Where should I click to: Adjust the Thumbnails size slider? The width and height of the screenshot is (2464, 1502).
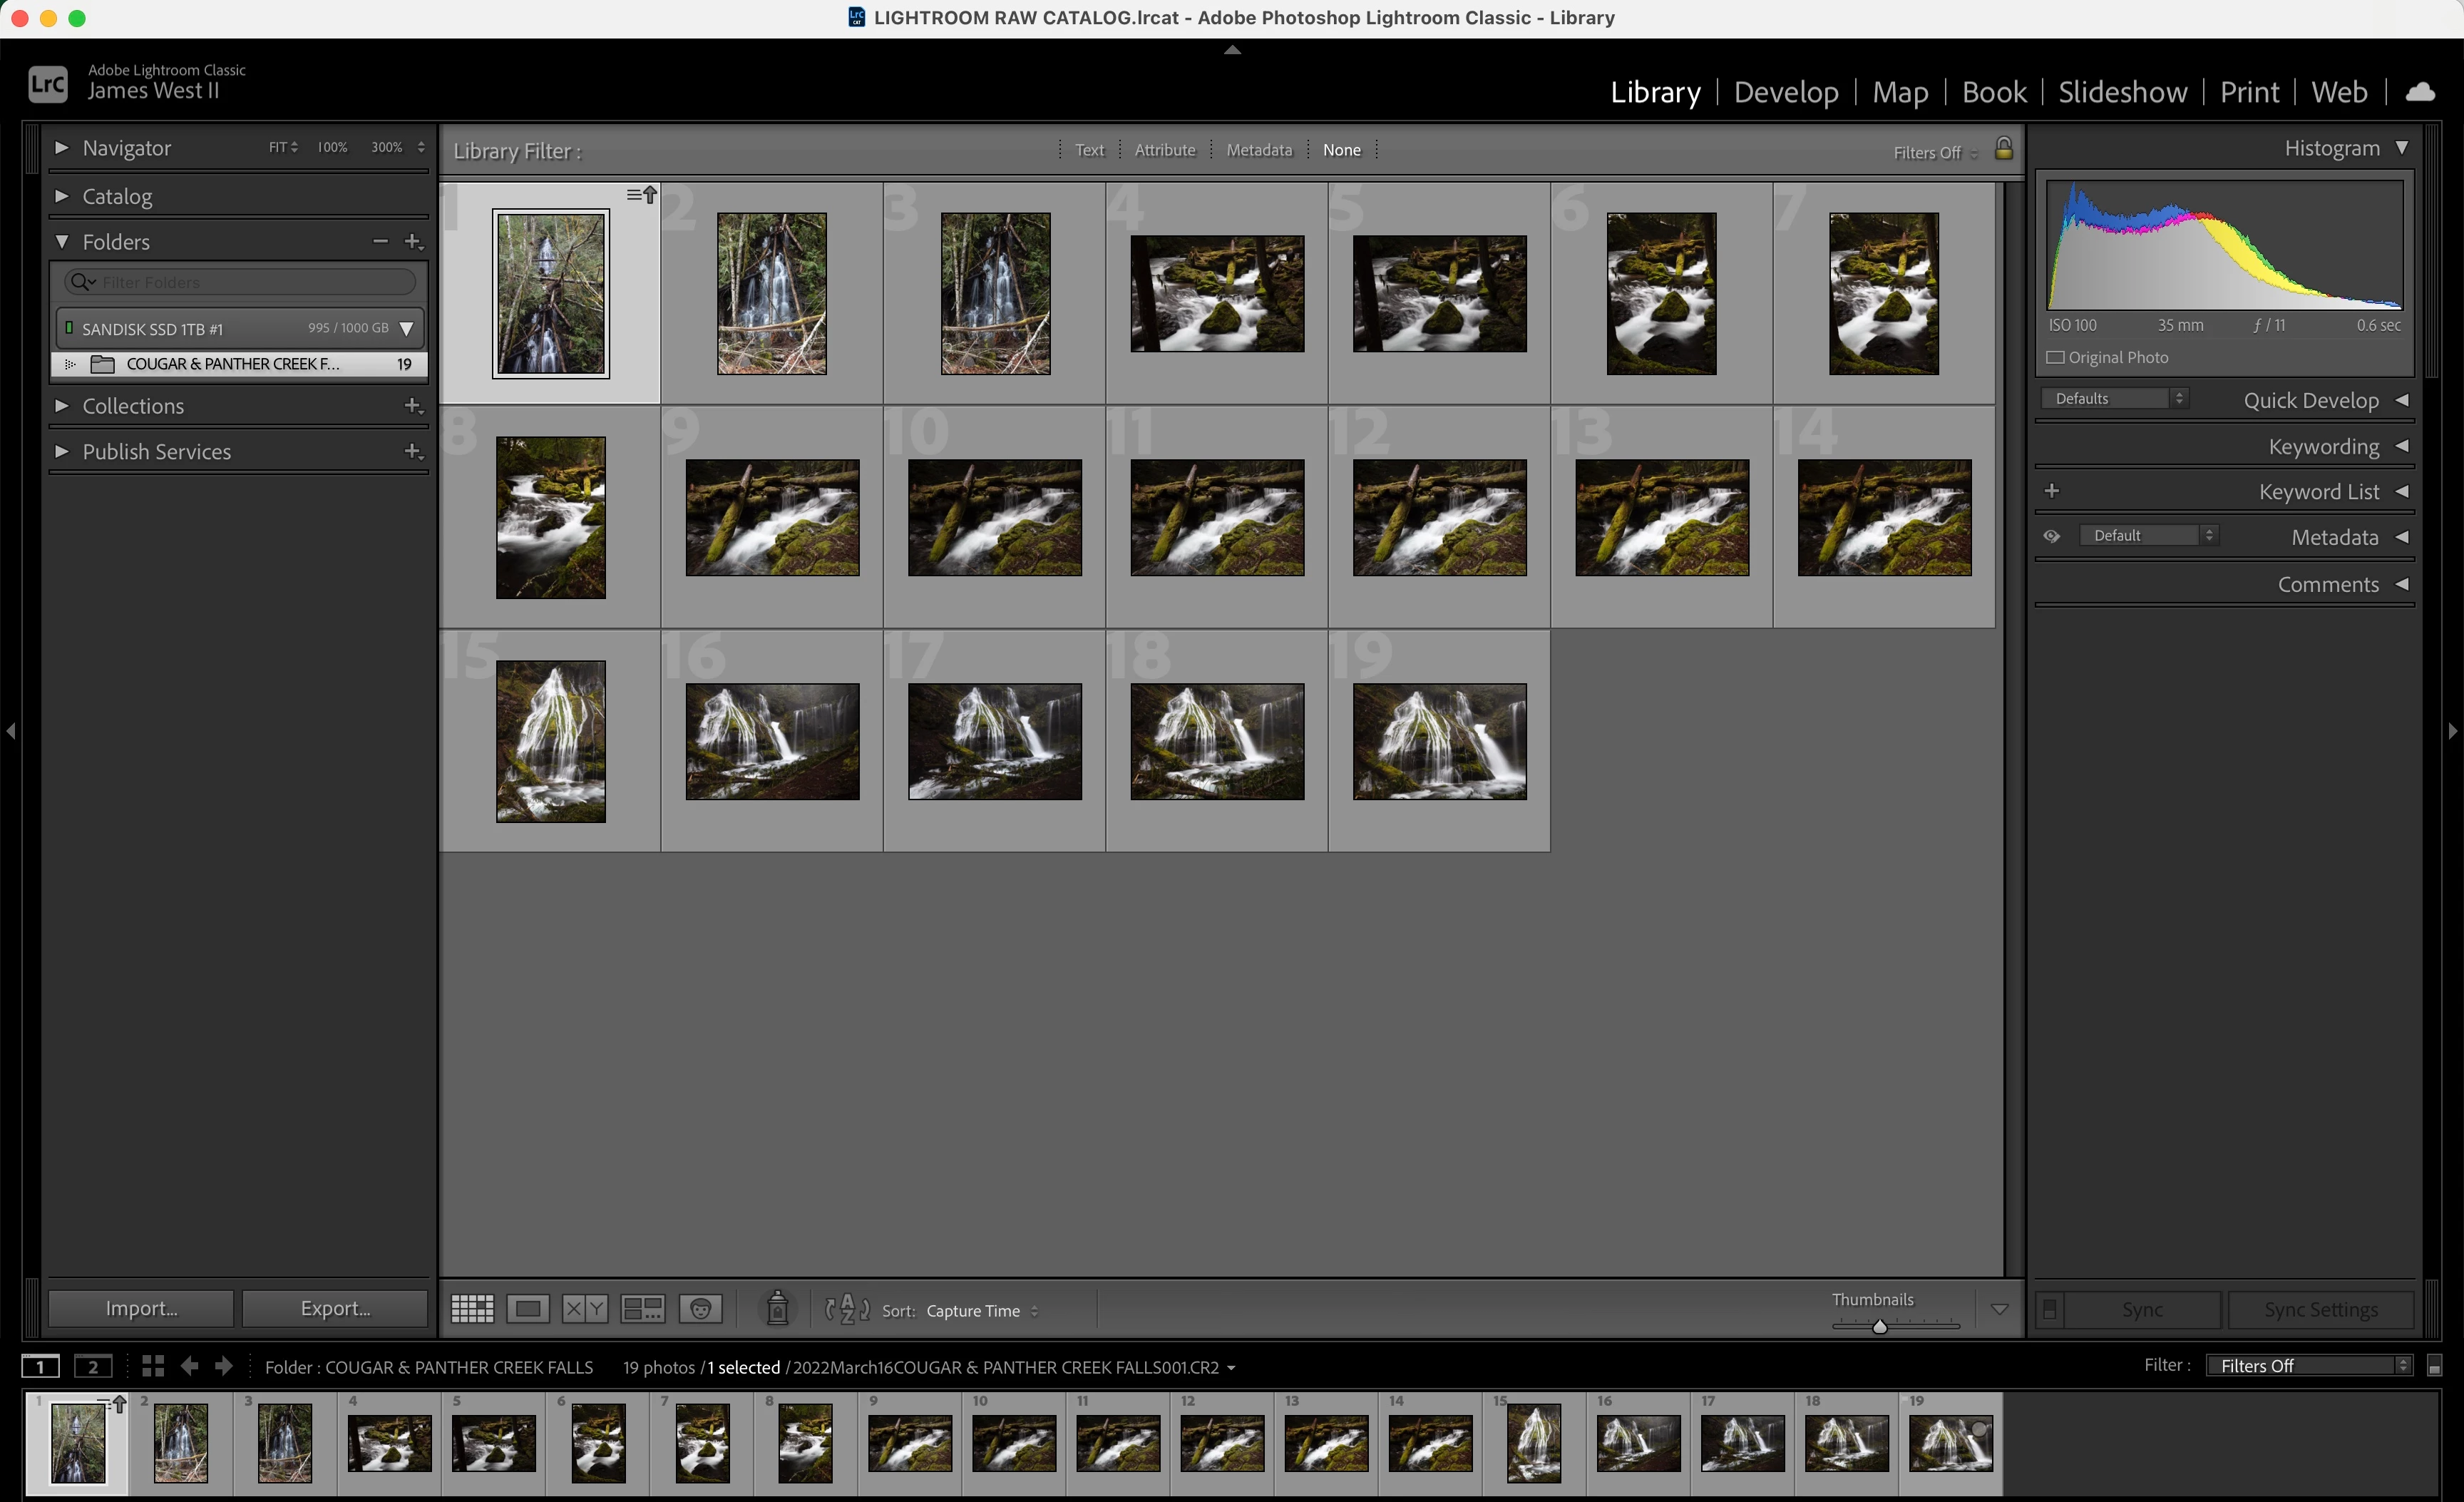1879,1326
